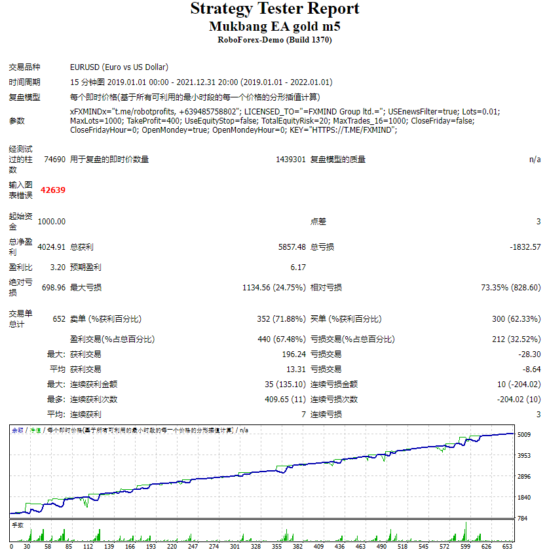Select the initial deposit value 1000.00
This screenshot has width=547, height=550.
pyautogui.click(x=52, y=222)
